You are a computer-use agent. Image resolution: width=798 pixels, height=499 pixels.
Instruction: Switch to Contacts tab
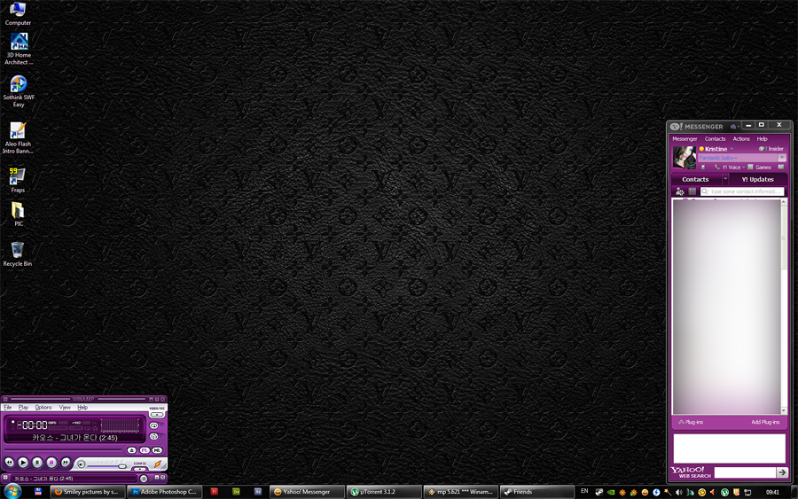click(x=696, y=180)
